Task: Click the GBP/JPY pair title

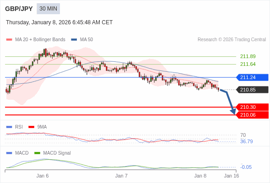Action: tap(19, 9)
